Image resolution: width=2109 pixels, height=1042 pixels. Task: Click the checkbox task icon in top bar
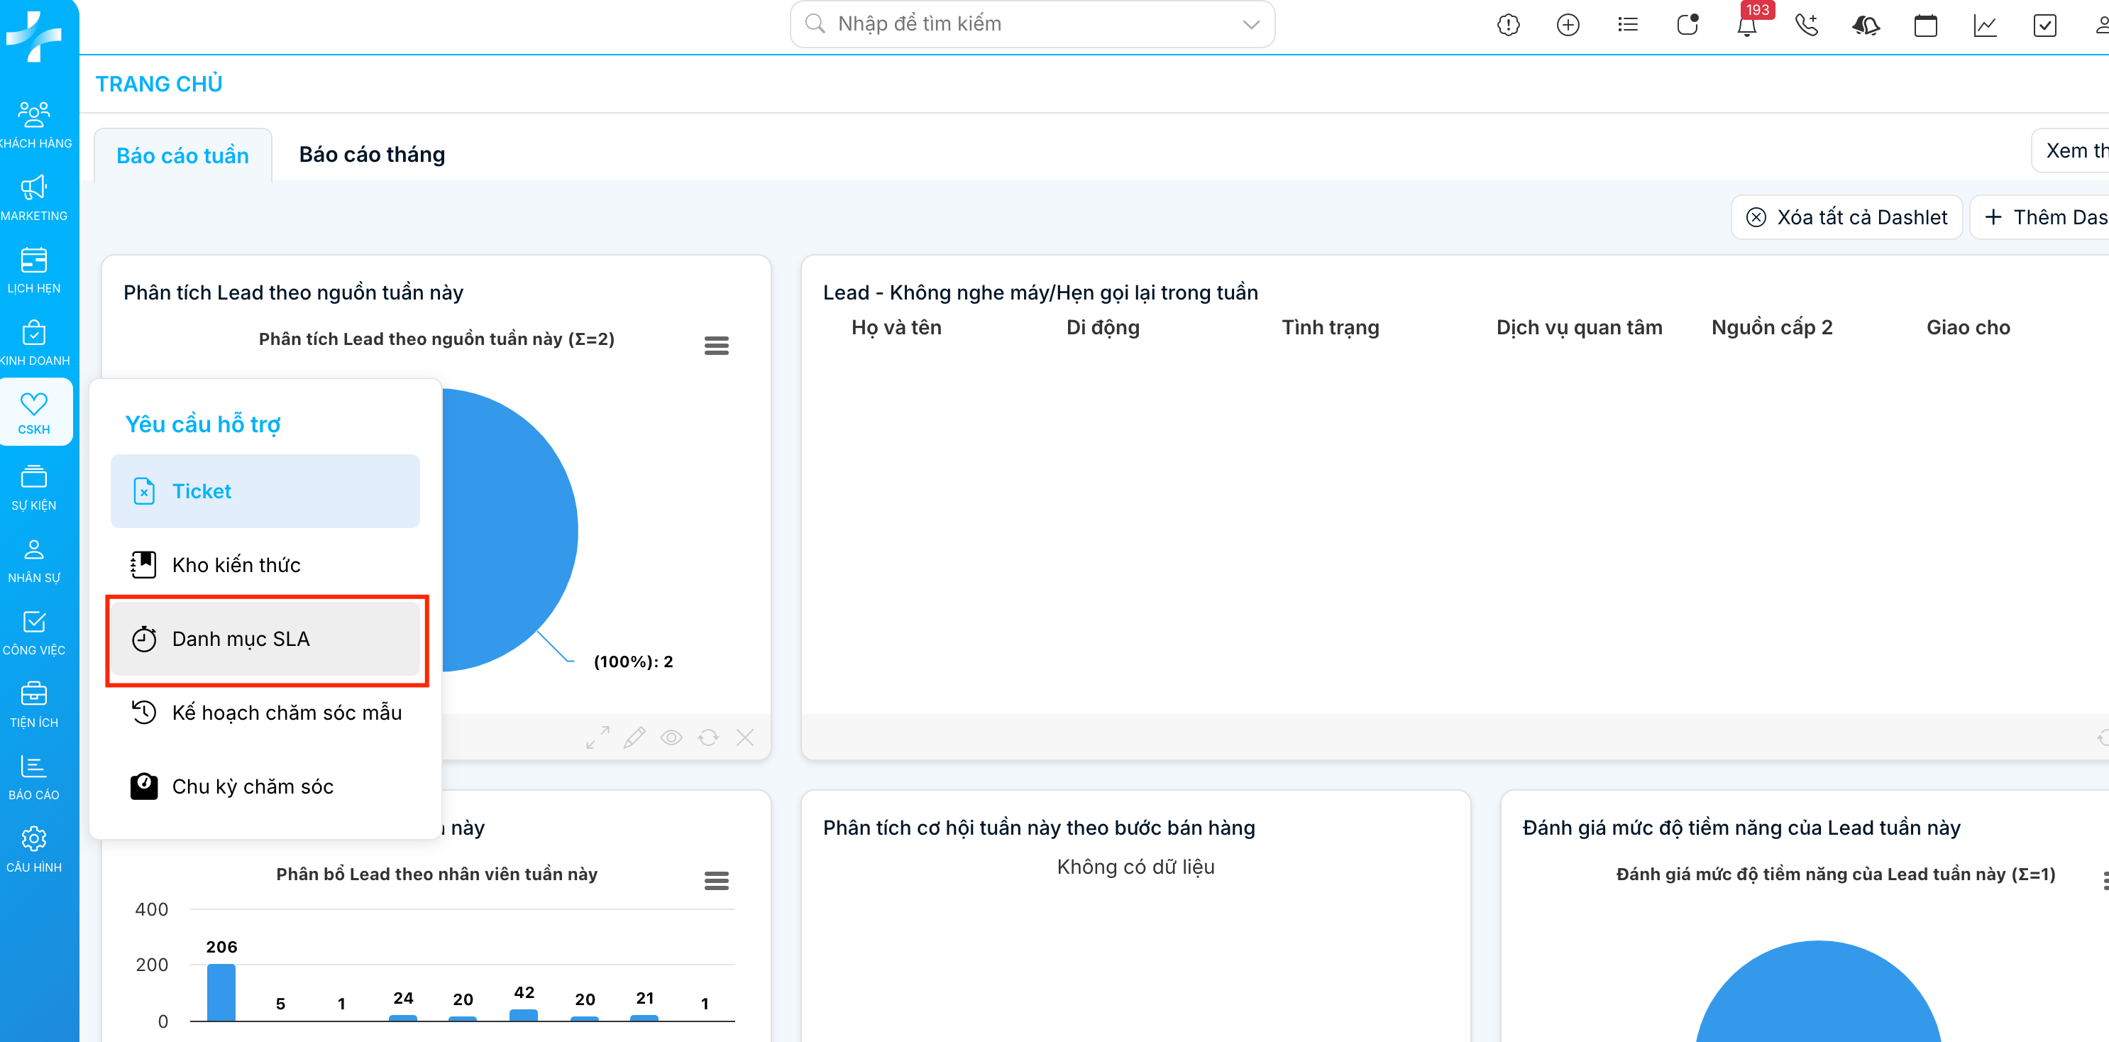click(x=2044, y=26)
